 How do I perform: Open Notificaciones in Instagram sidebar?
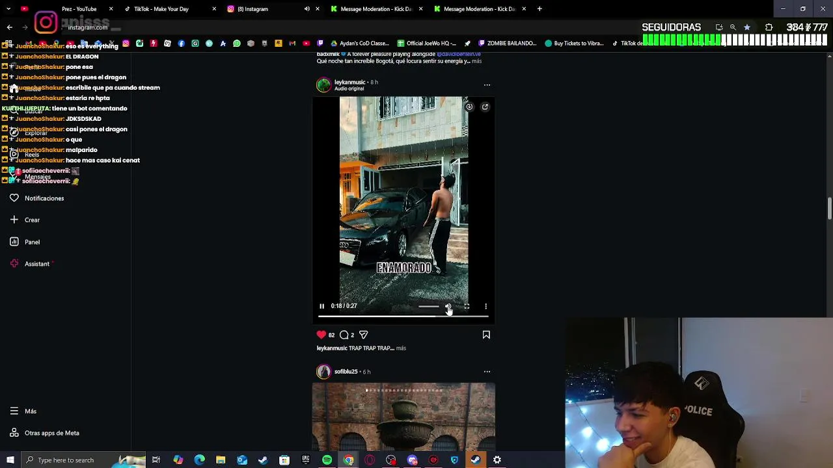click(37, 198)
